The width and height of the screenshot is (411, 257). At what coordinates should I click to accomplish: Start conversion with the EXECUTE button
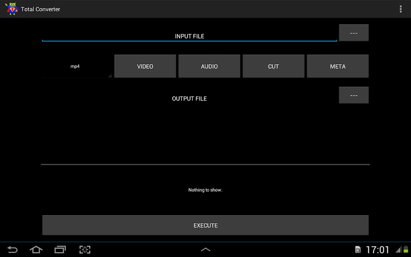pyautogui.click(x=205, y=225)
